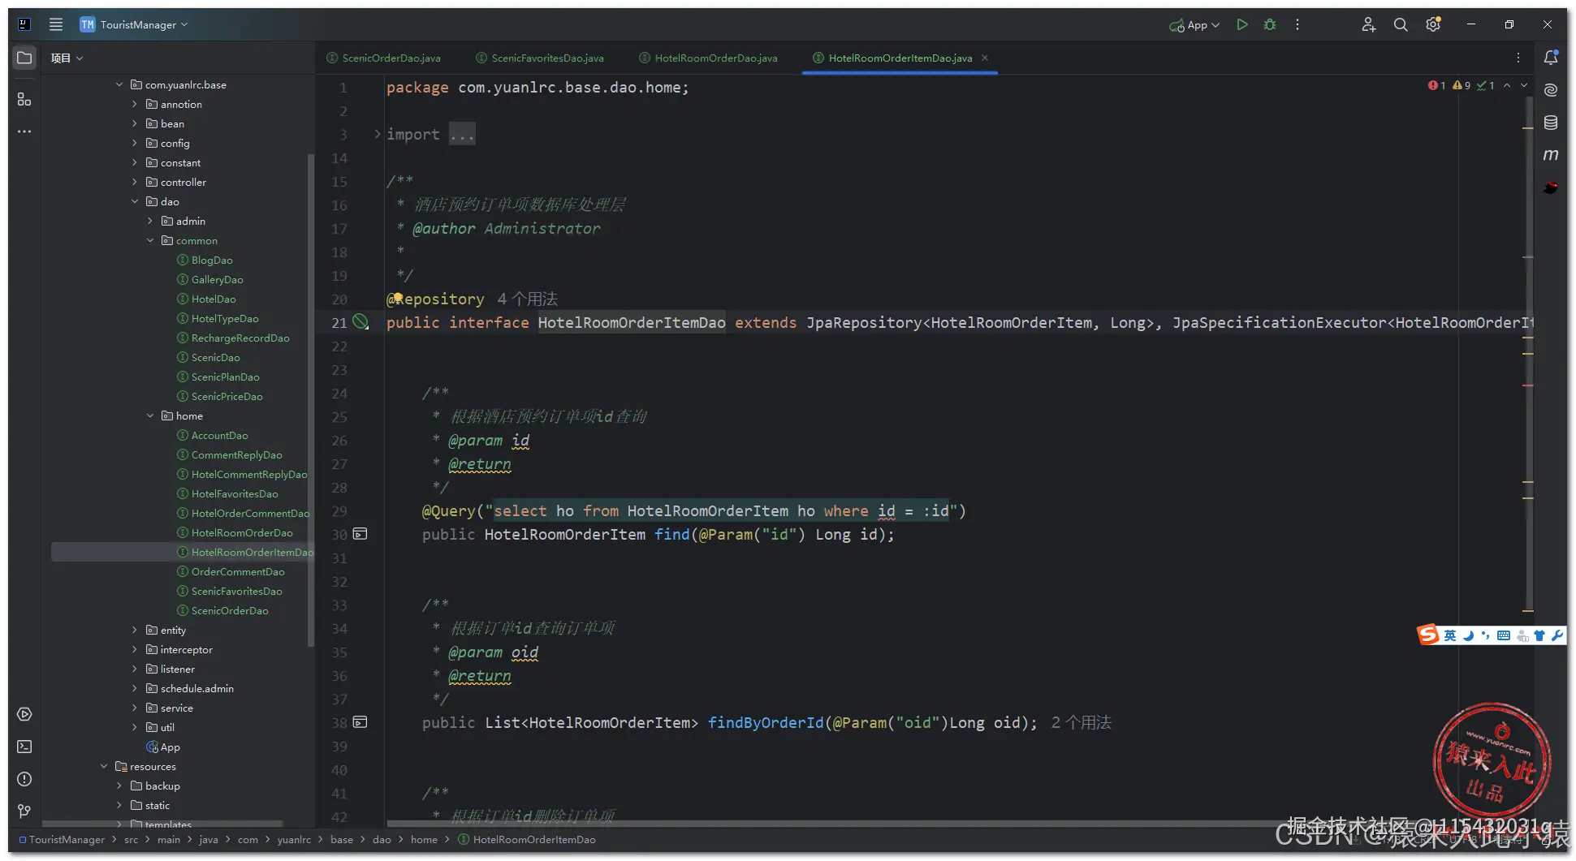This screenshot has width=1576, height=861.
Task: Close the HotelRoomOrderItemDao.java tab
Action: (985, 58)
